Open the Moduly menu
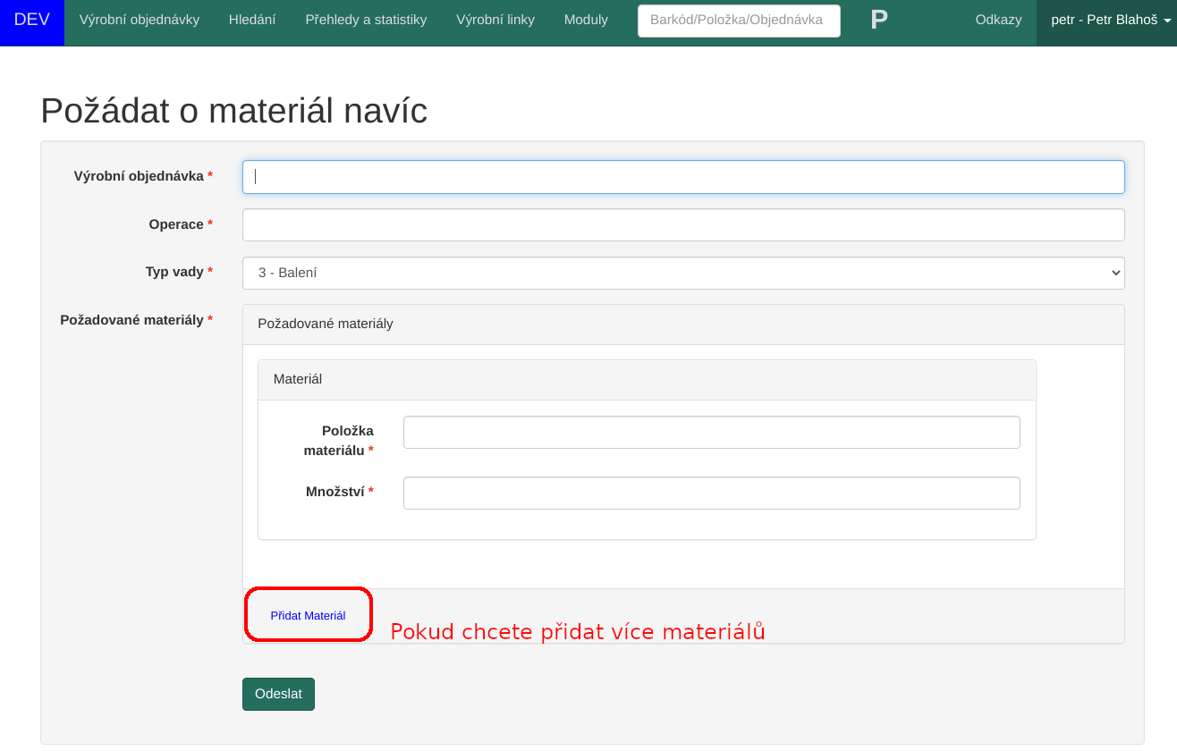 pyautogui.click(x=586, y=20)
